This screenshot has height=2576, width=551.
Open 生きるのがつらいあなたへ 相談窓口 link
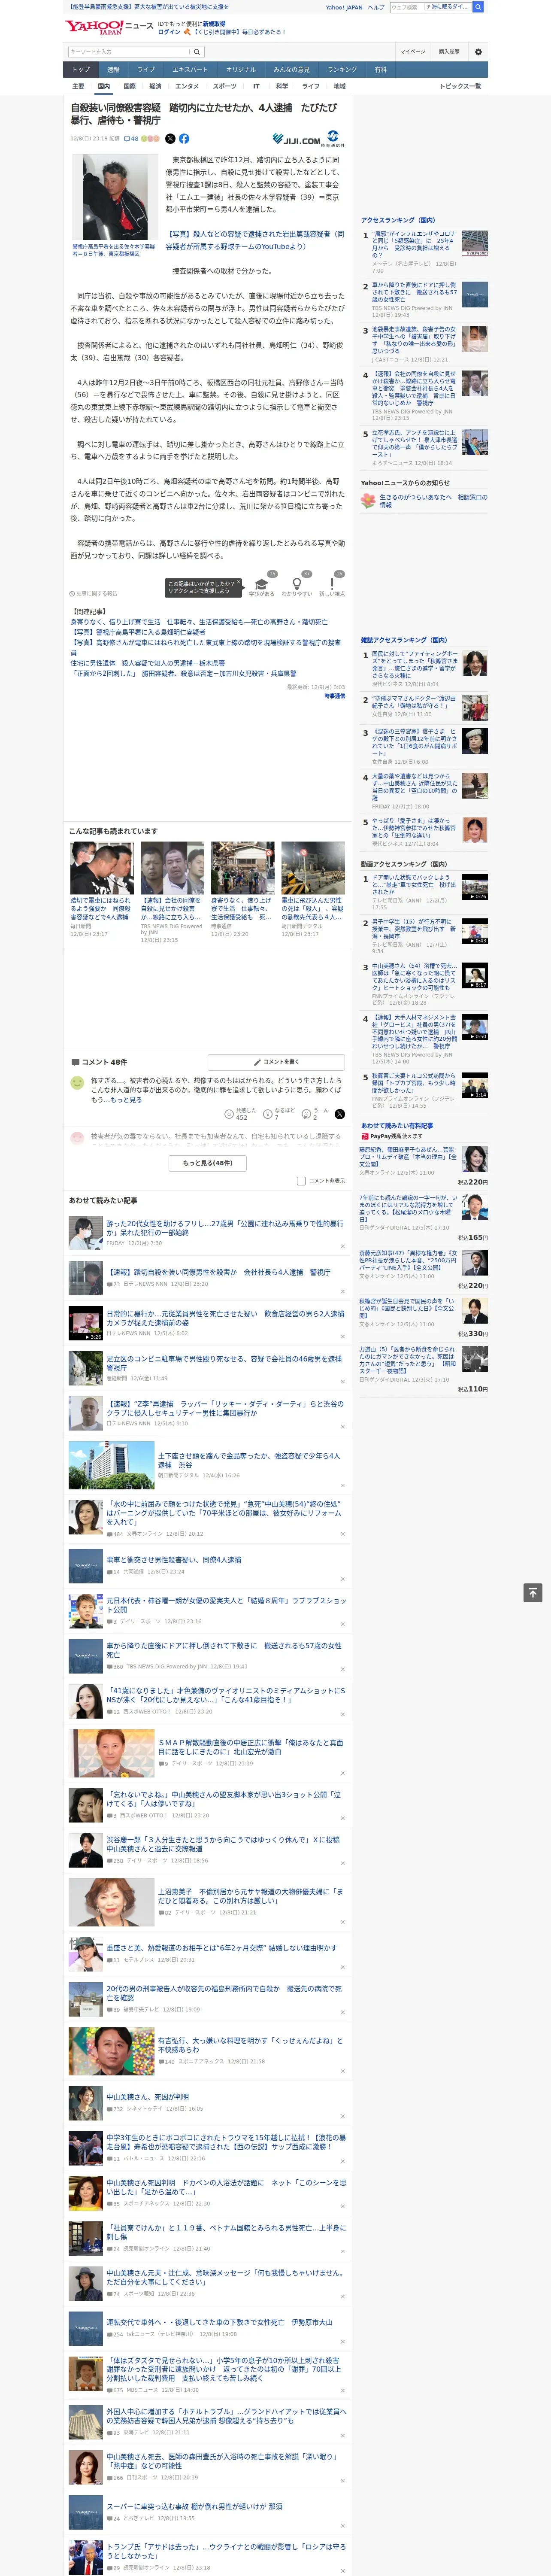(433, 500)
